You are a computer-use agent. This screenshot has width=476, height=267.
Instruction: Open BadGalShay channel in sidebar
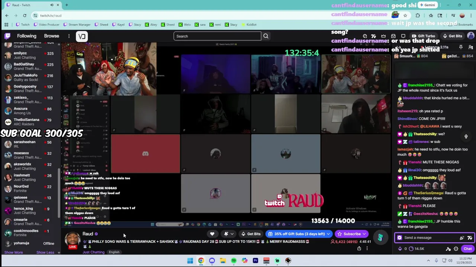[x=30, y=66]
